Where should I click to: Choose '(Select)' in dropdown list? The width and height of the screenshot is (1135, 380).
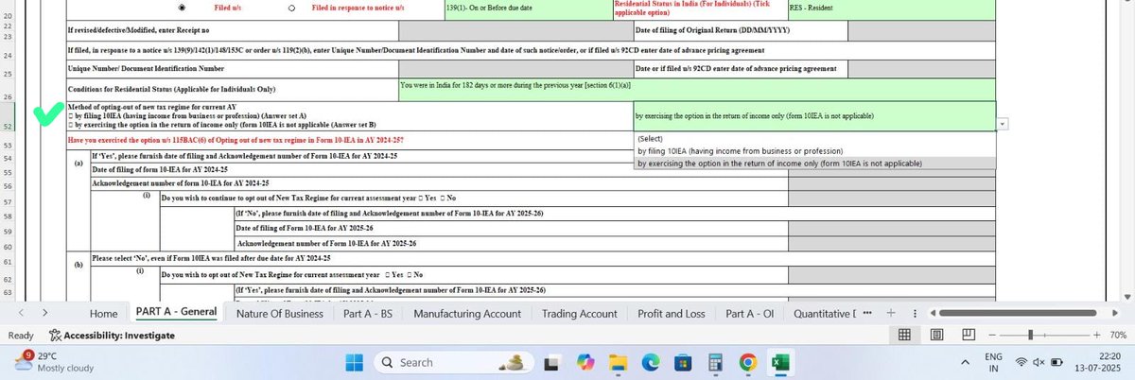point(814,138)
